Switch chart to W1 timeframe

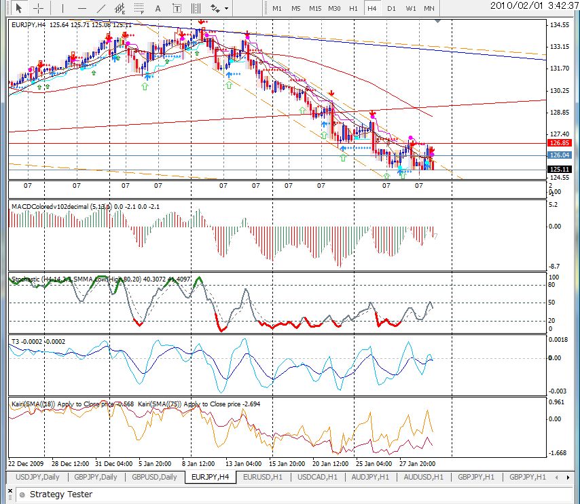411,8
